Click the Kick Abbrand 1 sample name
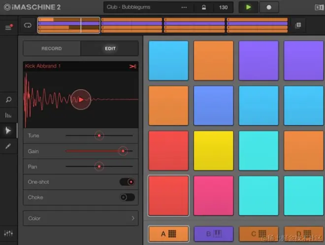Image resolution: width=325 pixels, height=245 pixels. click(43, 66)
